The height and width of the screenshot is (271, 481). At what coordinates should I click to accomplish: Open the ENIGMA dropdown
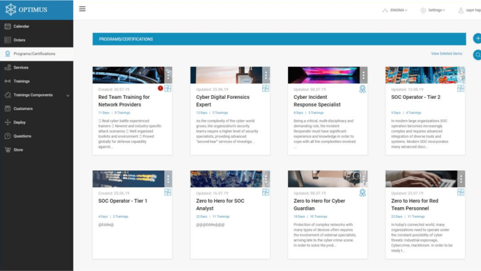[x=395, y=10]
